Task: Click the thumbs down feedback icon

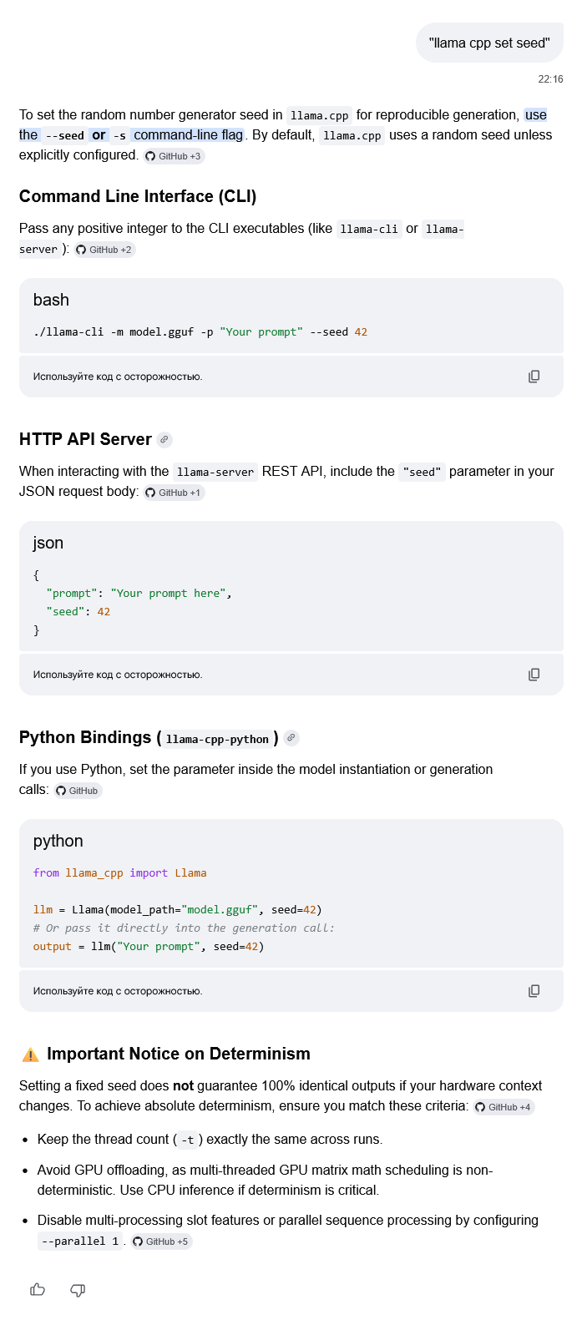Action: point(78,1290)
